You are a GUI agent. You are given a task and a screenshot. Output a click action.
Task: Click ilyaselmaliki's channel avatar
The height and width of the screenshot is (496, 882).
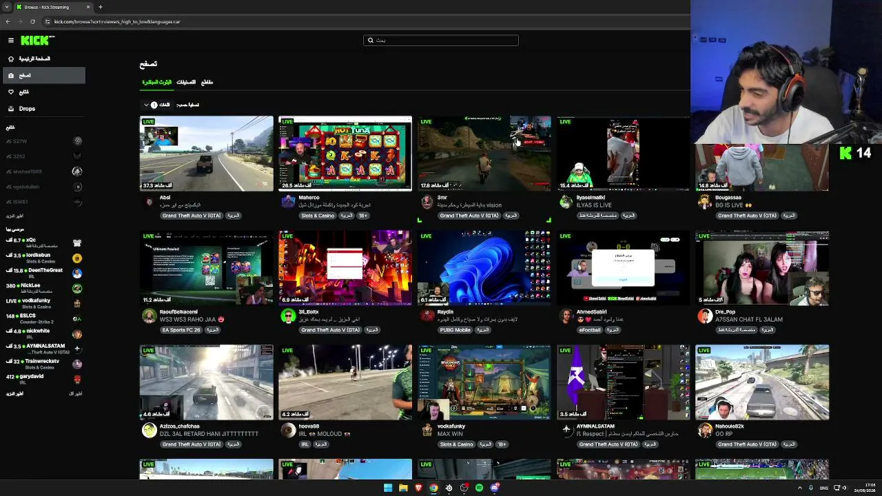pos(566,202)
